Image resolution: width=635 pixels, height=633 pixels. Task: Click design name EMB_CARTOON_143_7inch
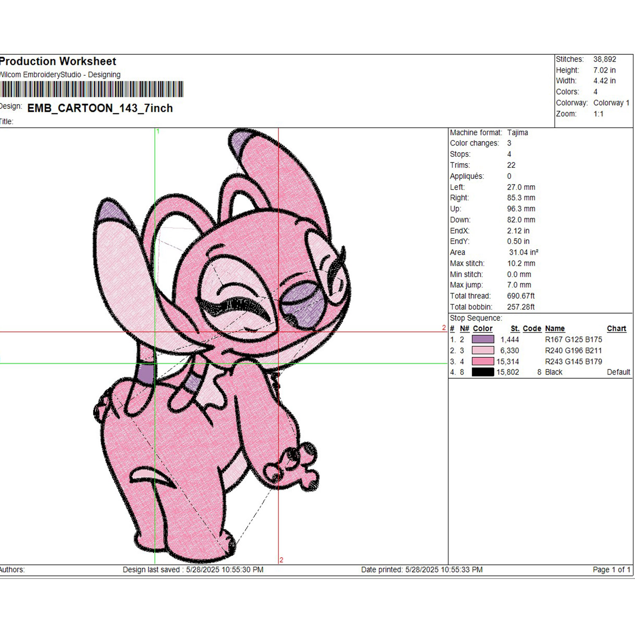tap(100, 108)
